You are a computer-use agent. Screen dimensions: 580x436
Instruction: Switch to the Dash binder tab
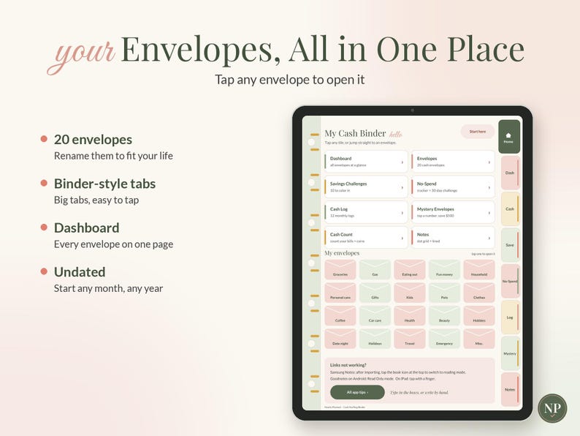pyautogui.click(x=510, y=173)
